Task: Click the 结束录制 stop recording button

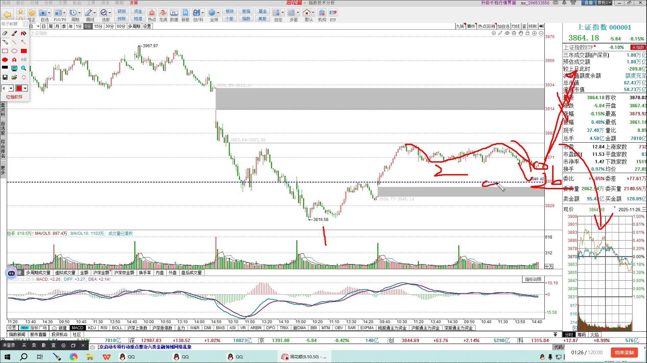Action: pyautogui.click(x=624, y=353)
